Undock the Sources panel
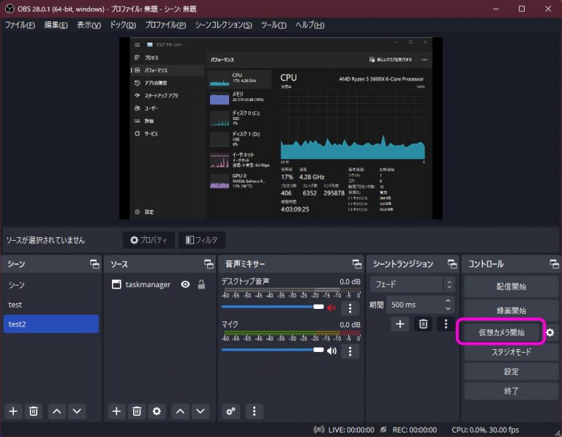 pos(209,264)
